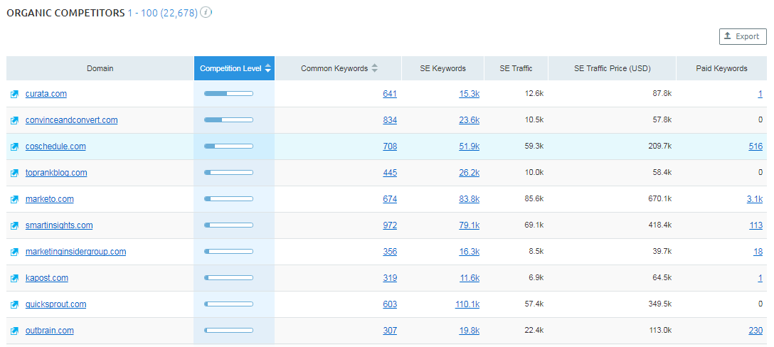Image resolution: width=774 pixels, height=347 pixels.
Task: View 3.1k paid keywords for marketo.com
Action: pos(754,199)
